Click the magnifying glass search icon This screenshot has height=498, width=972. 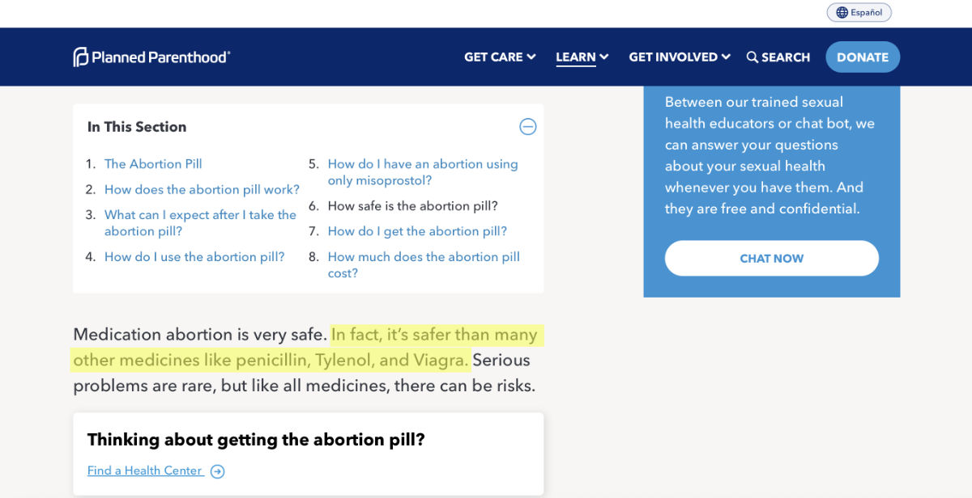pyautogui.click(x=752, y=57)
